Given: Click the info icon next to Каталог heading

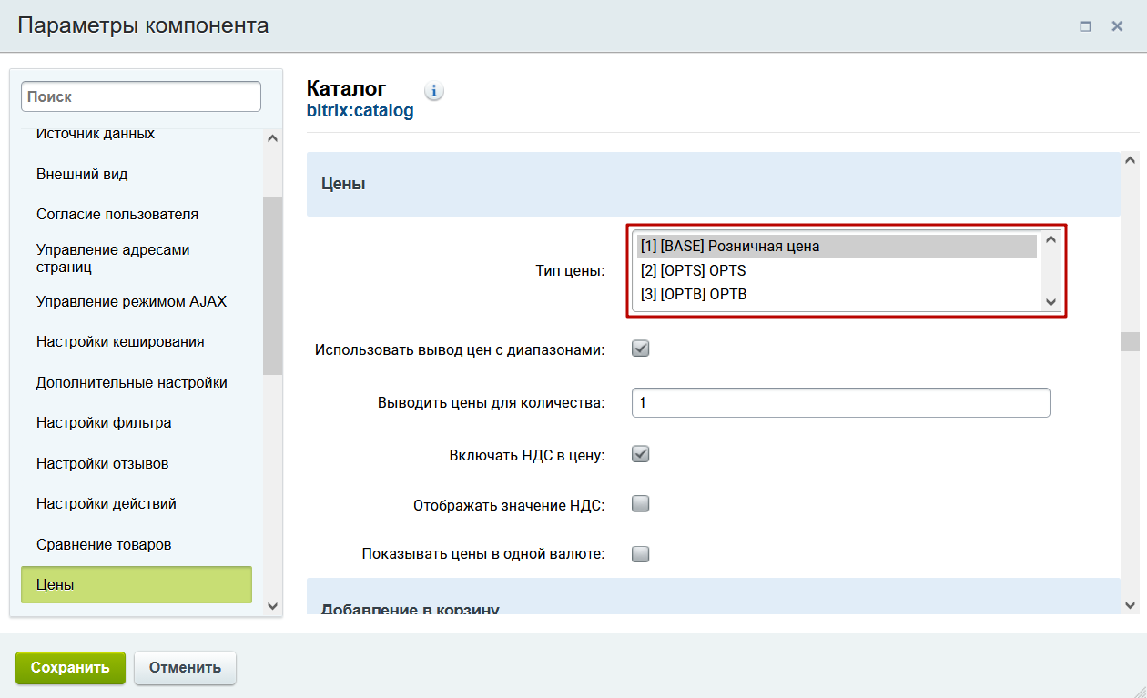Looking at the screenshot, I should 434,90.
